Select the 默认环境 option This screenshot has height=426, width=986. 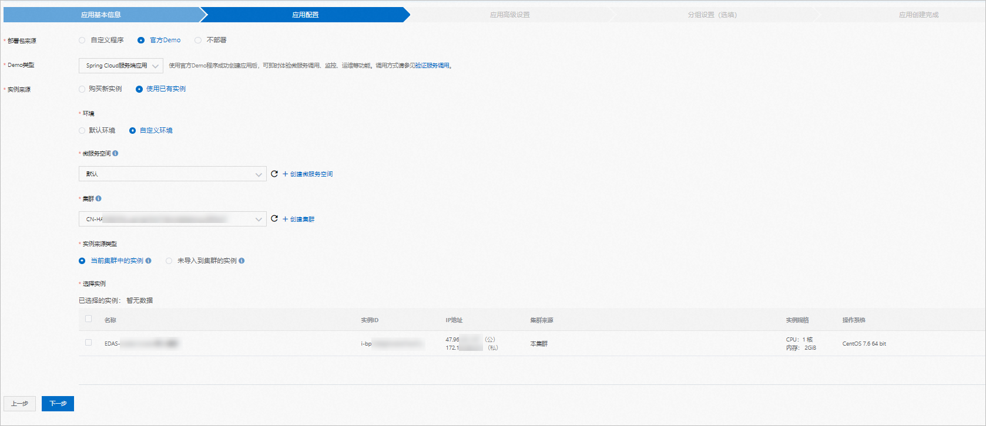click(x=82, y=130)
